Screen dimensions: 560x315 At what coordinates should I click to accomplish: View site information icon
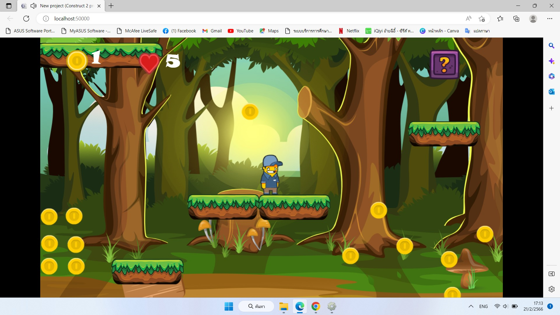(x=46, y=19)
